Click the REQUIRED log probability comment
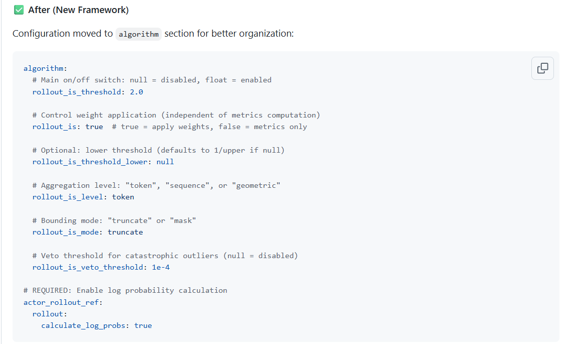Viewport: 565px width, 344px height. (126, 290)
